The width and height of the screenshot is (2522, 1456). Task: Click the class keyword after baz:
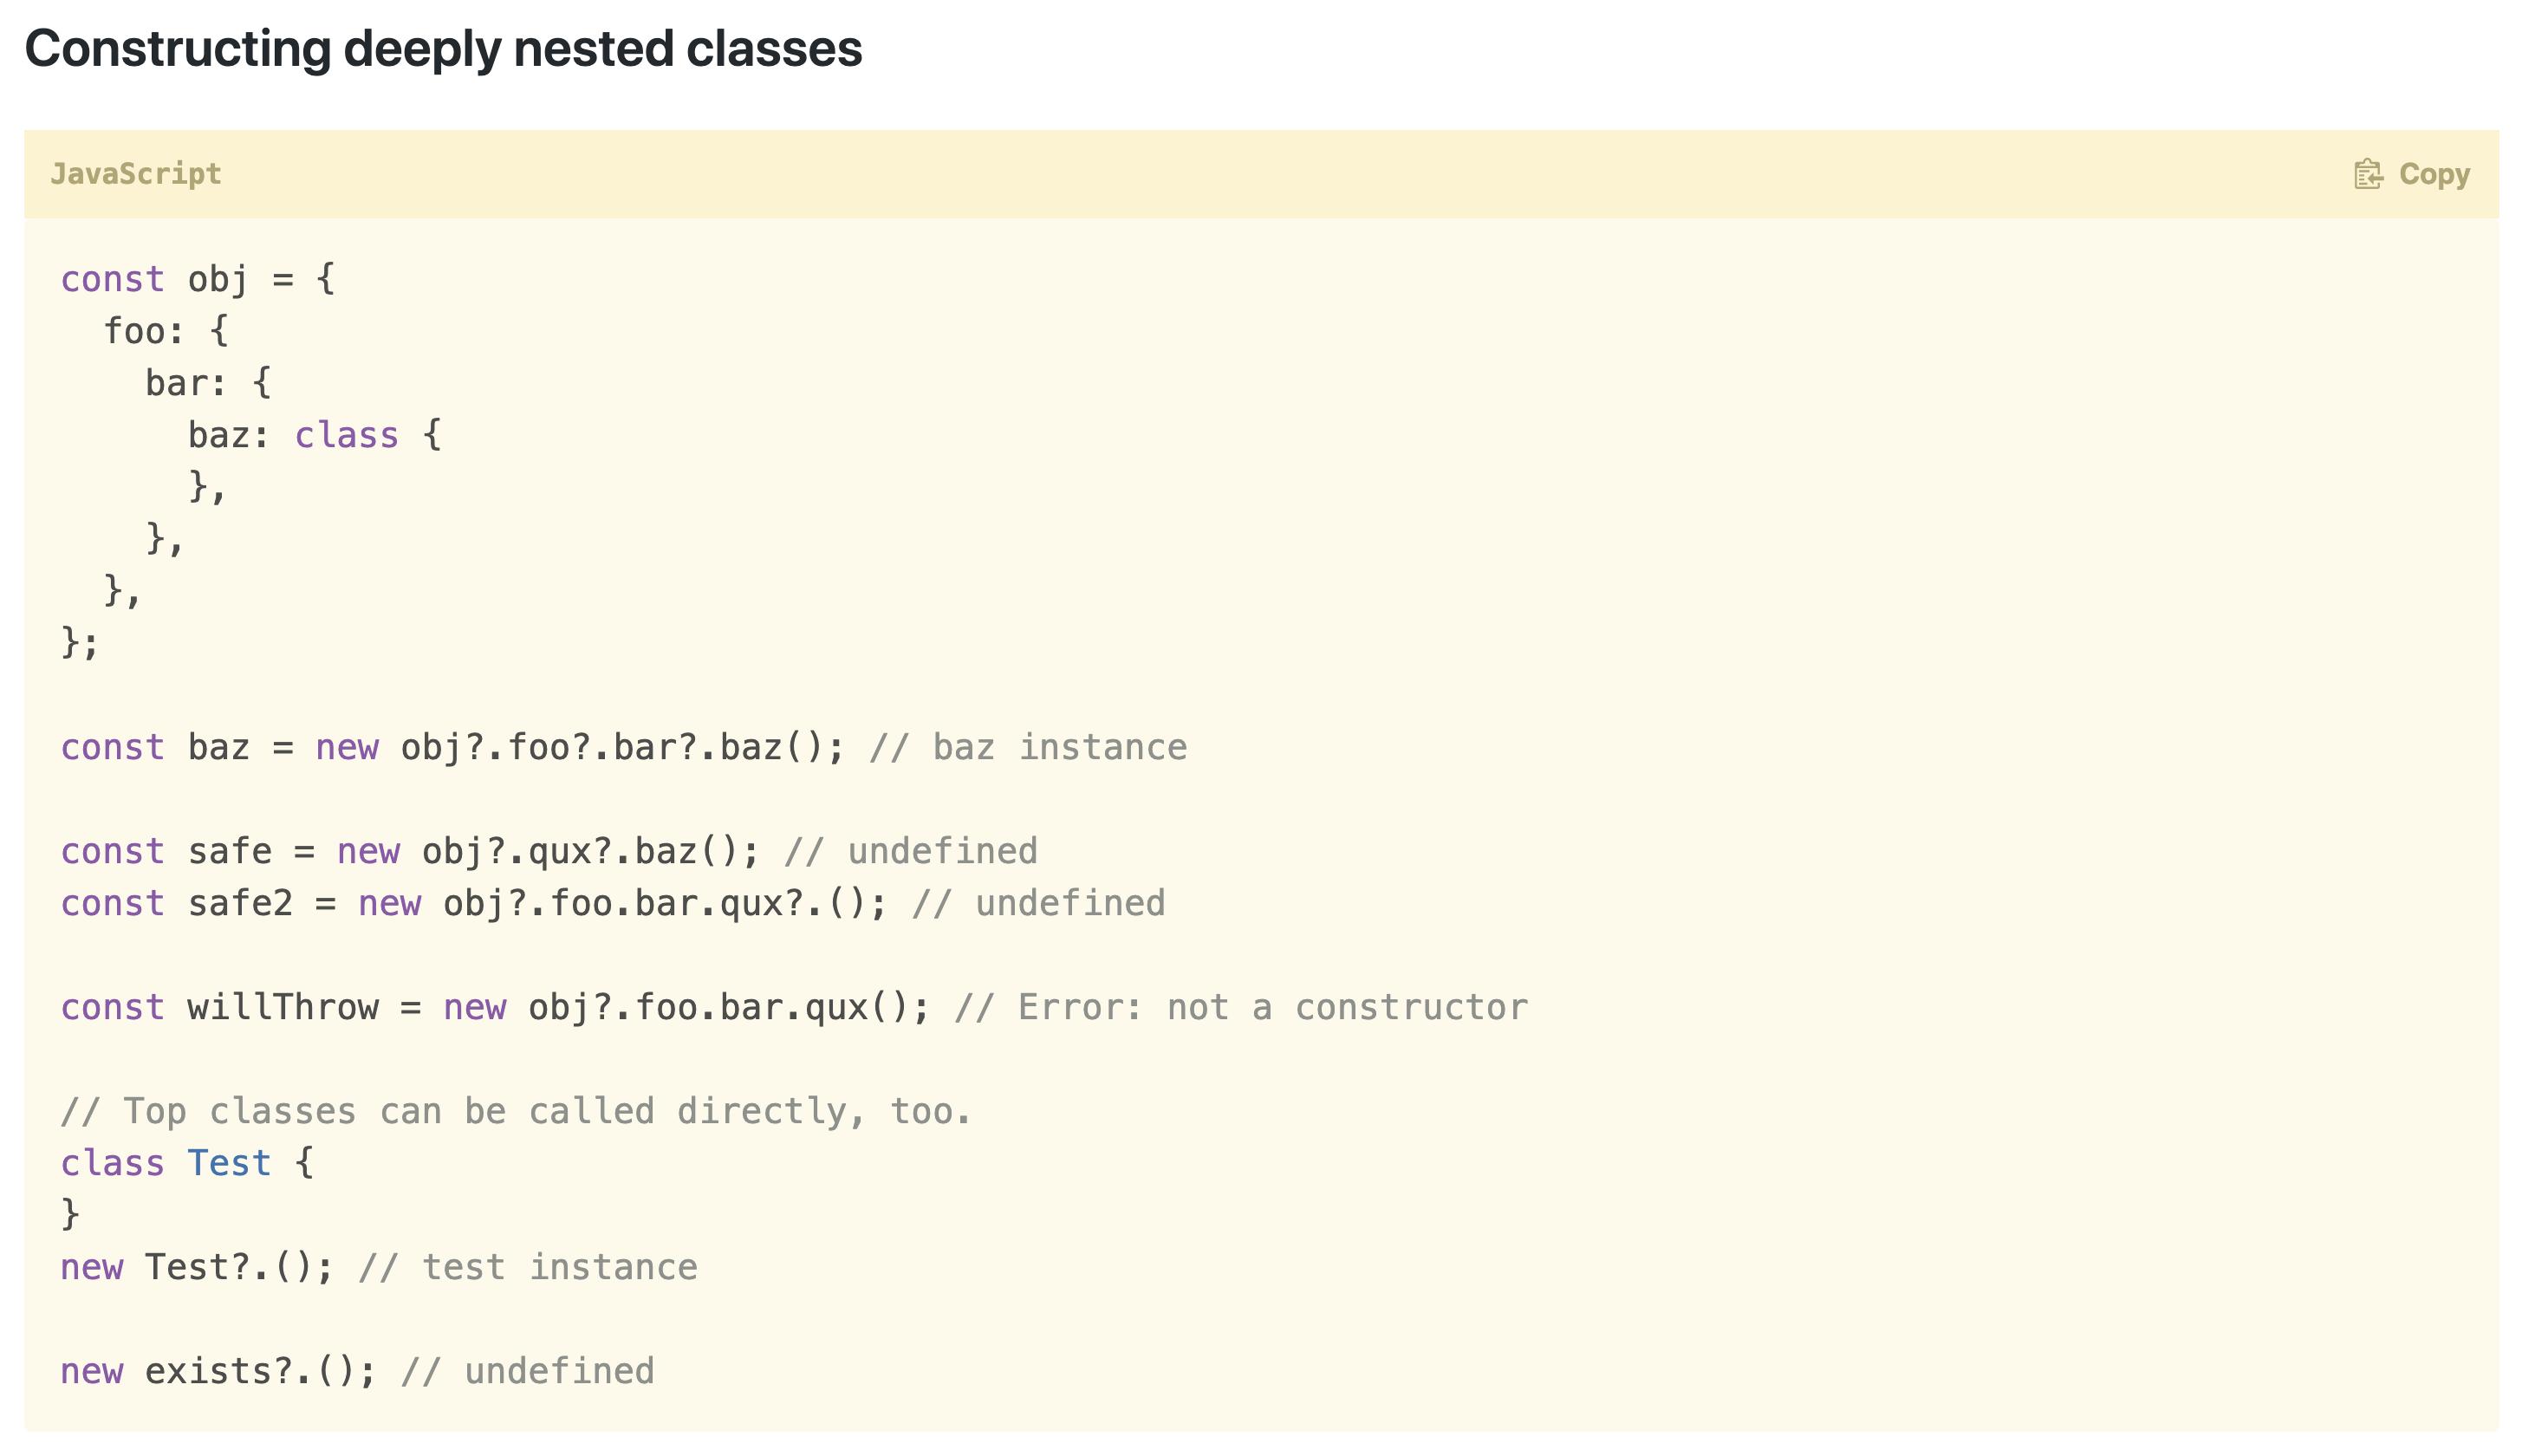[346, 435]
